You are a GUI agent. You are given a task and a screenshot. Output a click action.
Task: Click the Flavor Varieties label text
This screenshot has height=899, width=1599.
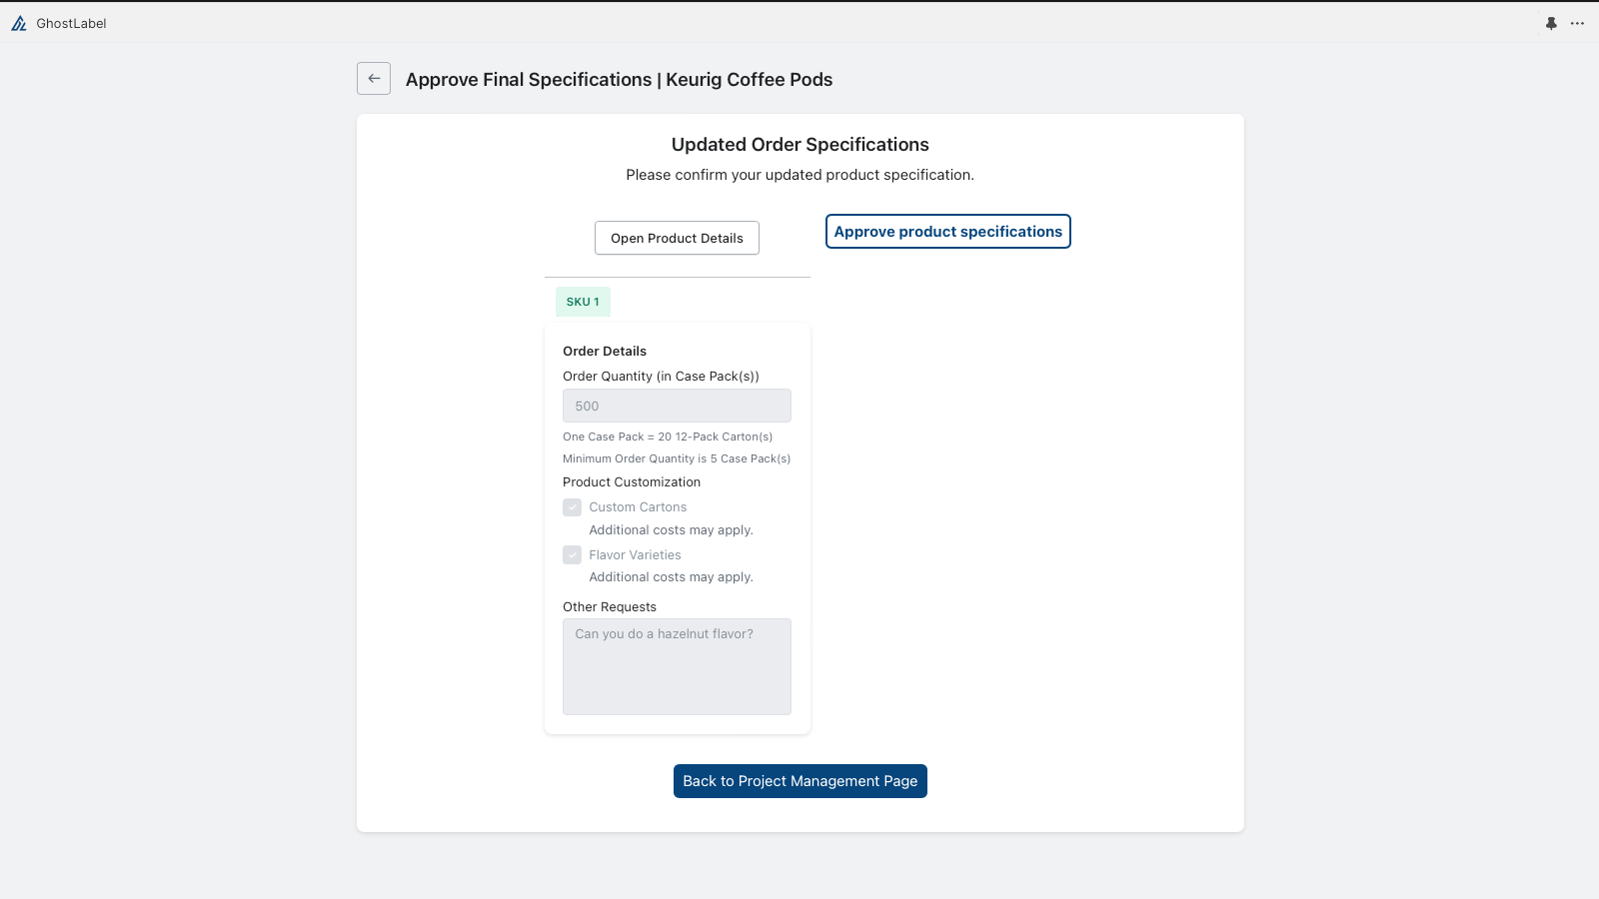tap(635, 554)
